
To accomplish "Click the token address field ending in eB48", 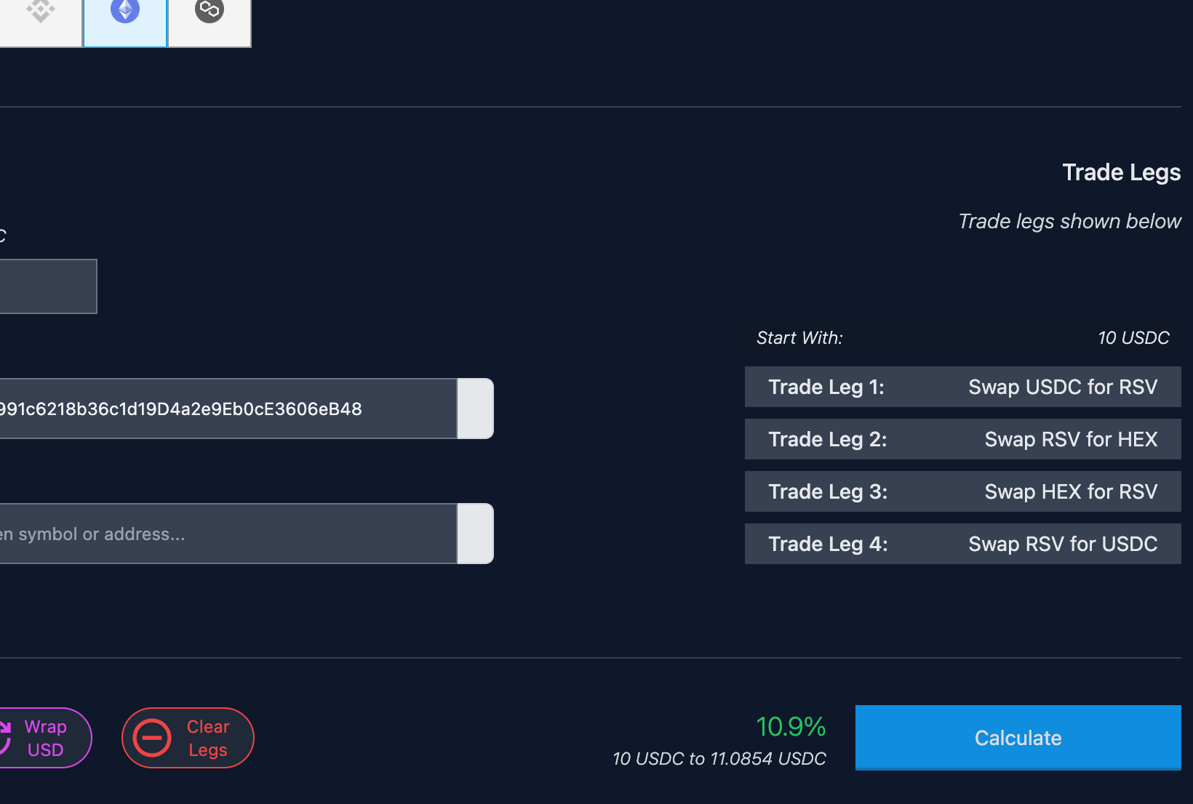I will 226,409.
